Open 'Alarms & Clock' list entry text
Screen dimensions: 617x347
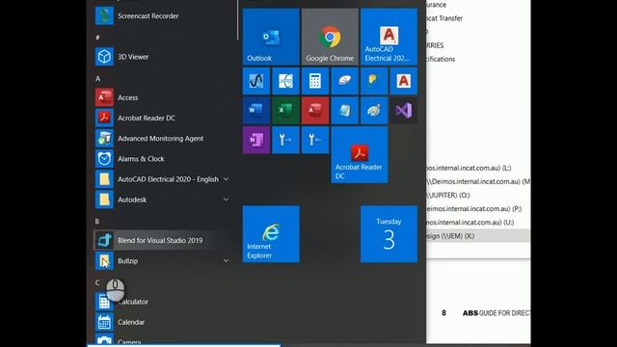click(141, 159)
